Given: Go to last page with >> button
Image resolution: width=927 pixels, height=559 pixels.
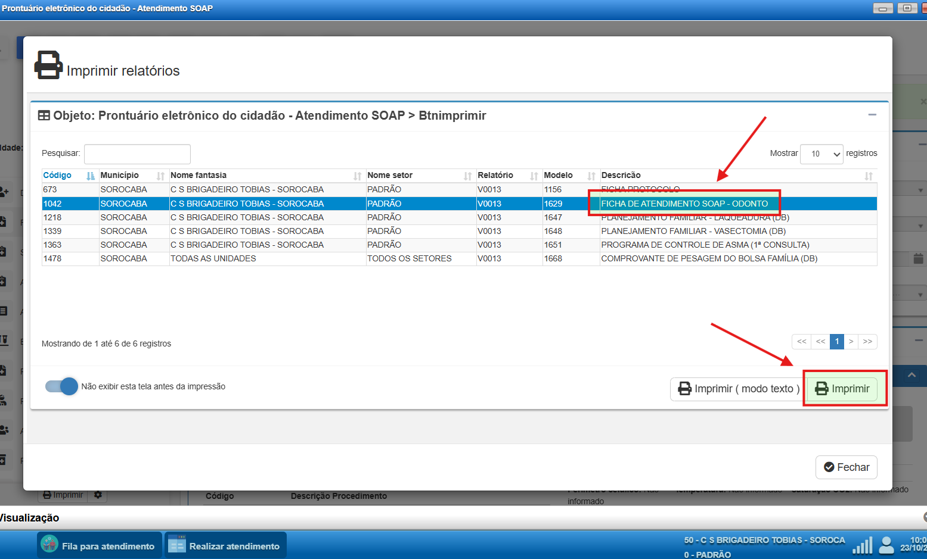Looking at the screenshot, I should [x=867, y=342].
